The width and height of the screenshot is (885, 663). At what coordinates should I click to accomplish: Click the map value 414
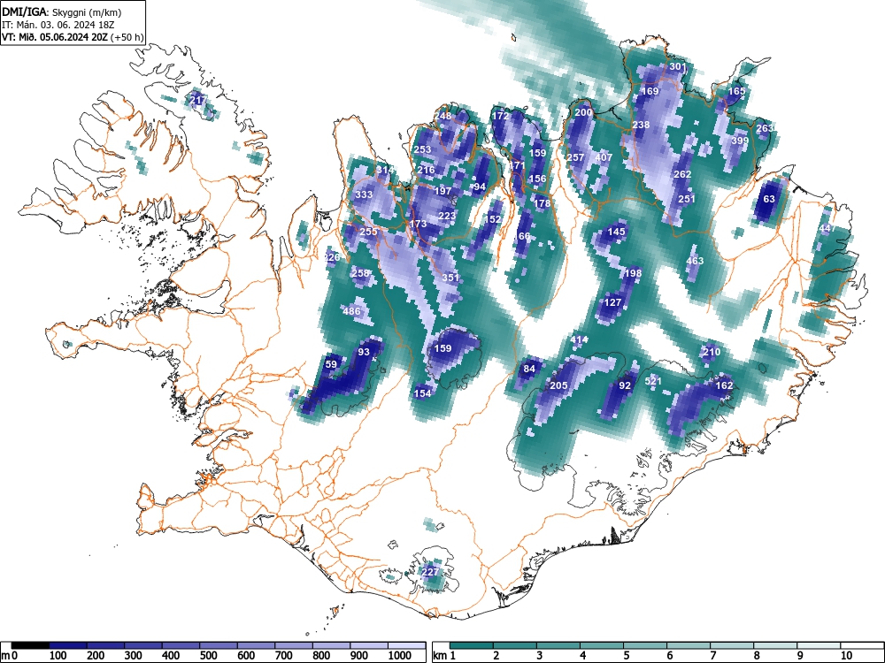579,340
